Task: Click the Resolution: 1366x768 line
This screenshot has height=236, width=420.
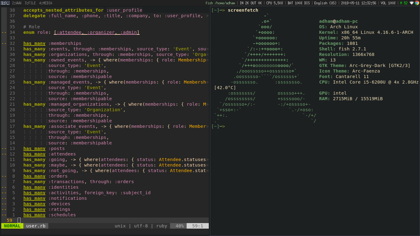Action: click(347, 54)
